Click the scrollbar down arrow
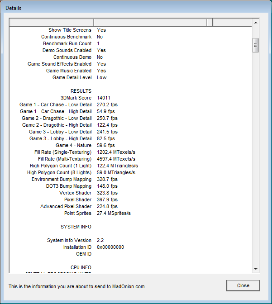The height and width of the screenshot is (304, 272). point(256,269)
